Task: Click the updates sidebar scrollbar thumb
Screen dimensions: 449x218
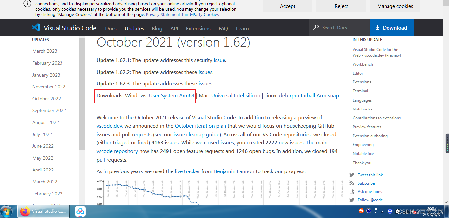Action: tap(82, 93)
